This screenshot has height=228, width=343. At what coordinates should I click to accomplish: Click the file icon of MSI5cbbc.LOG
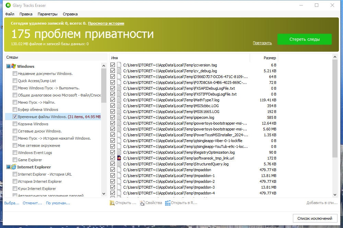(119, 106)
